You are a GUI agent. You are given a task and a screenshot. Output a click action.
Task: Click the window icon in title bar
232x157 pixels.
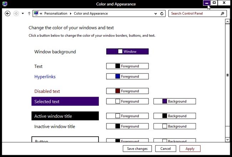point(5,4)
